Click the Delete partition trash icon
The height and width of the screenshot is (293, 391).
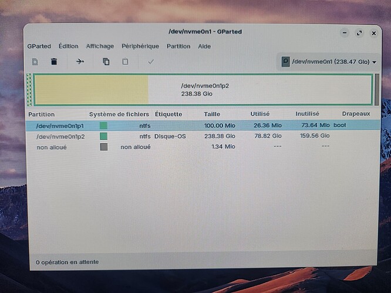[54, 62]
